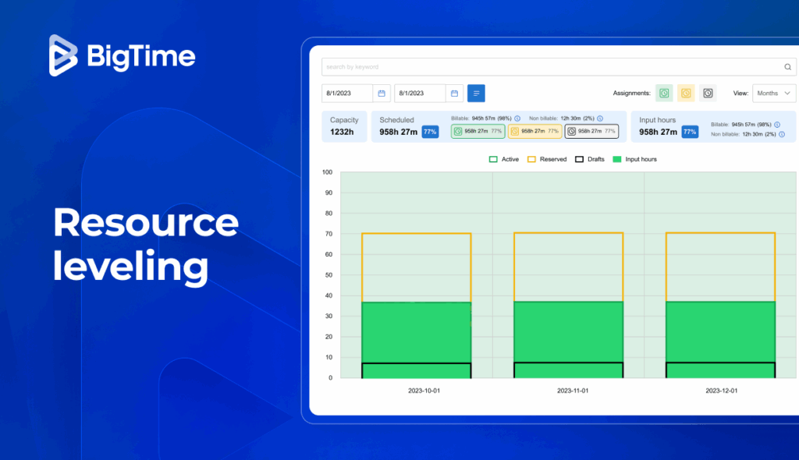
Task: Click info icon beside Scheduled Billable
Action: tap(517, 119)
